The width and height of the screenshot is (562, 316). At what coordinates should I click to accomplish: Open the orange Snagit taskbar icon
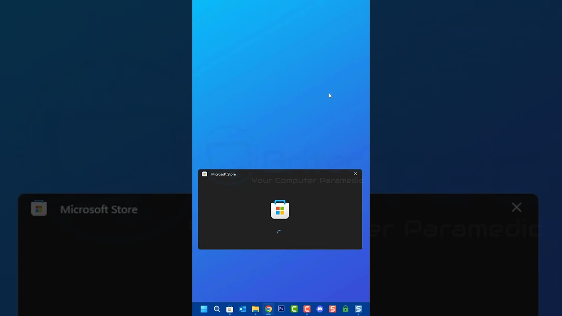333,309
